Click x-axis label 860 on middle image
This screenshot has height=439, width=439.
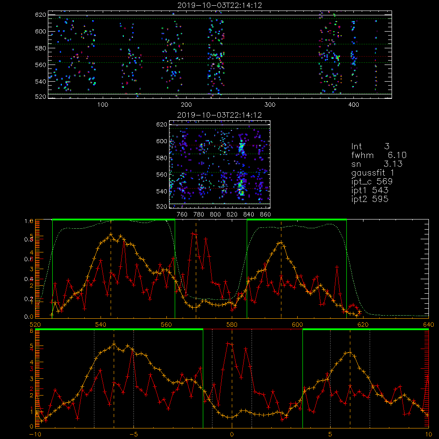(266, 214)
